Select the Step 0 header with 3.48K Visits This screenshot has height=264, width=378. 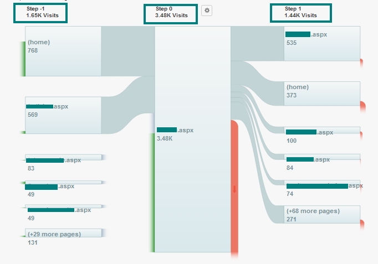tap(171, 13)
